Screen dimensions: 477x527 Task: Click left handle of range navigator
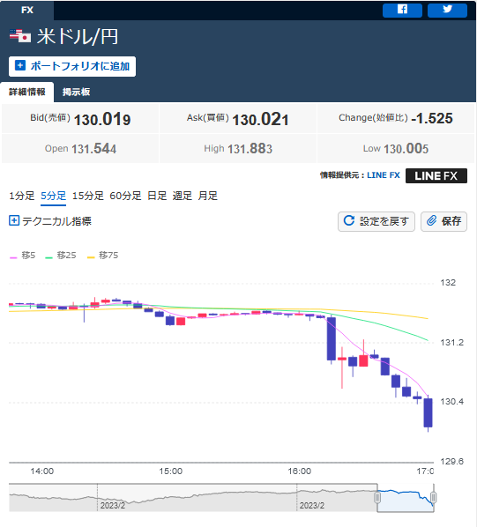[x=377, y=497]
